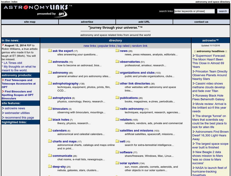Click the deep-sky folder icon
This screenshot has height=176, width=231.
click(50, 166)
